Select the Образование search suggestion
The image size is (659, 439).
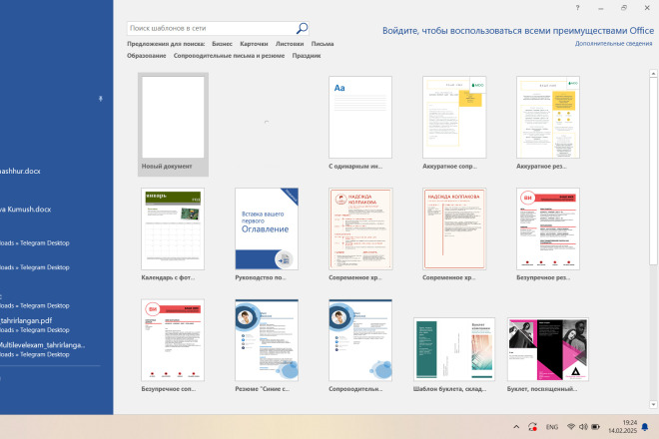pyautogui.click(x=146, y=56)
